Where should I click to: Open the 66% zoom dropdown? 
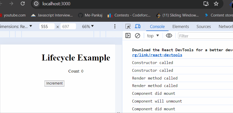[x=88, y=26]
